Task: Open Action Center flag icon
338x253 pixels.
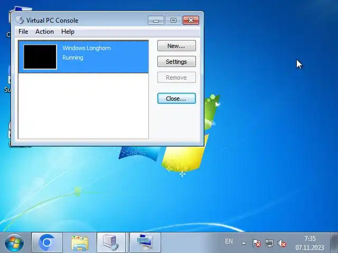Action: coord(257,244)
